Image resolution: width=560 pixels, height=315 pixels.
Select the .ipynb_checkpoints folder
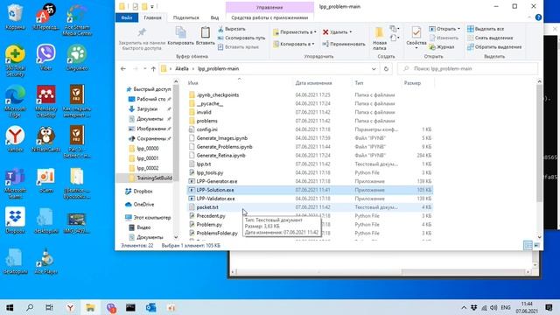pyautogui.click(x=218, y=95)
